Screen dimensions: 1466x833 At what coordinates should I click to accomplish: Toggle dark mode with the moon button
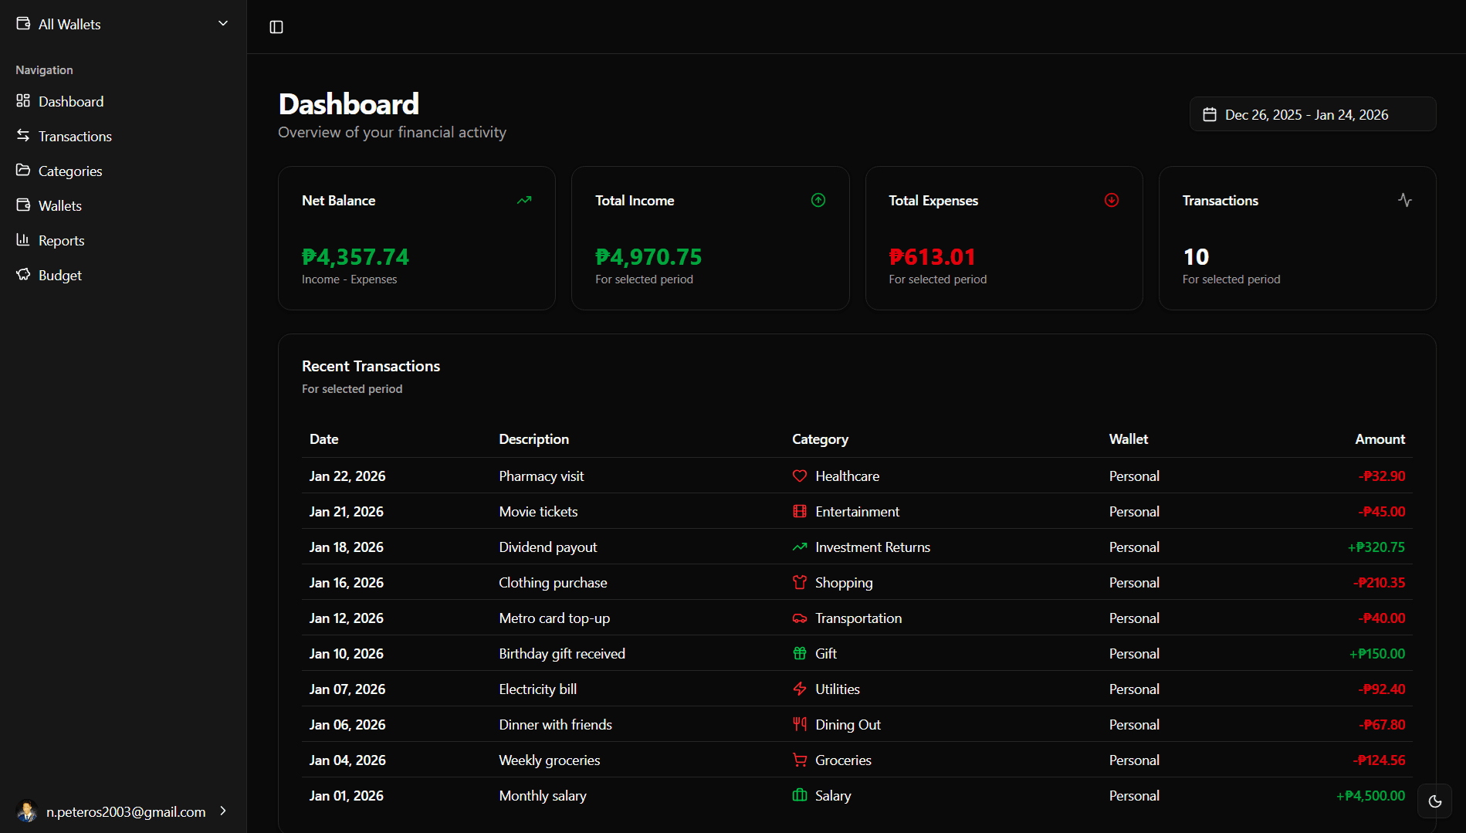[x=1435, y=801]
